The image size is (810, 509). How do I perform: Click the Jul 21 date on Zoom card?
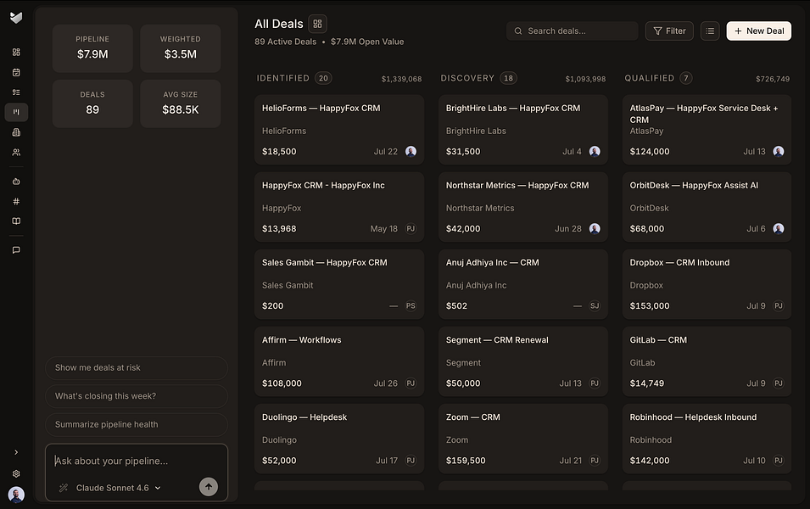[x=570, y=461]
